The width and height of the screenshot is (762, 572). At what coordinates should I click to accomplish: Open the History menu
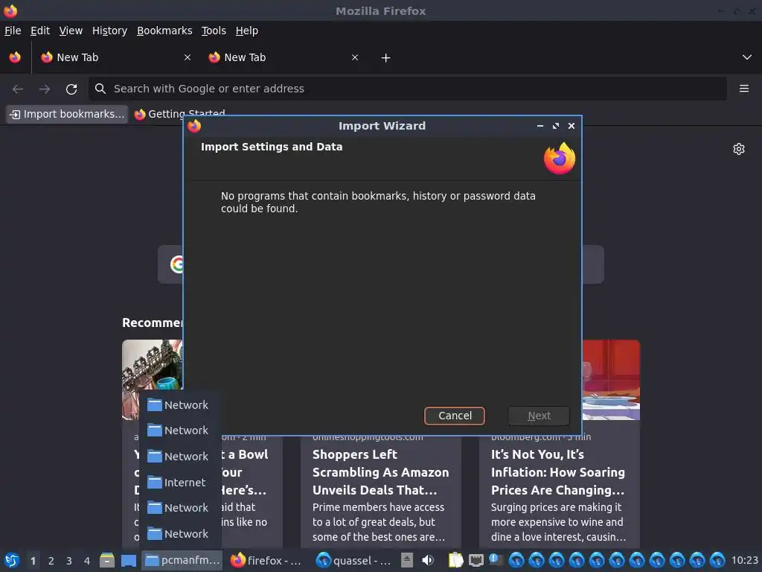pyautogui.click(x=109, y=31)
